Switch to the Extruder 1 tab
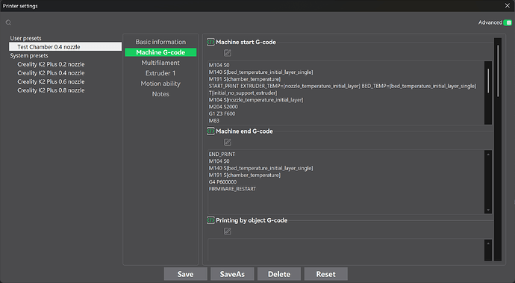Viewport: 515px width, 283px height. click(160, 73)
